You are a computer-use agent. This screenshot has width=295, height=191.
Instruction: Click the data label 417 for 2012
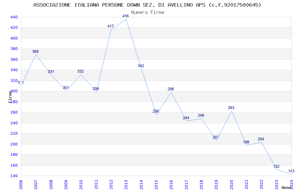click(x=111, y=26)
